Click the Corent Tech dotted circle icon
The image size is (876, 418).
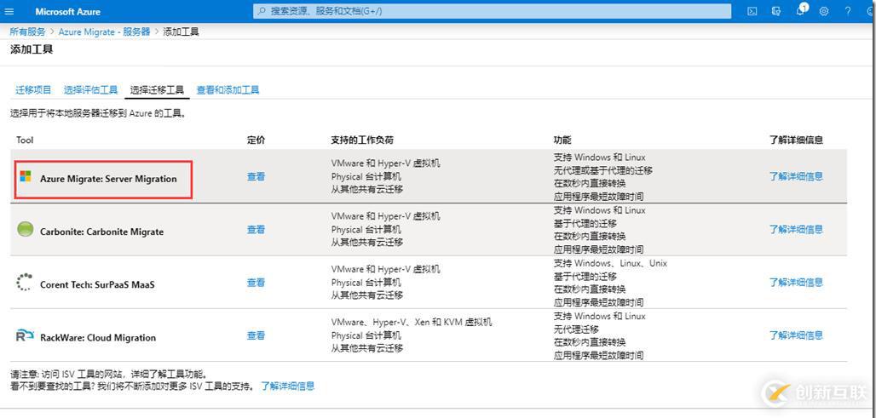[x=25, y=282]
